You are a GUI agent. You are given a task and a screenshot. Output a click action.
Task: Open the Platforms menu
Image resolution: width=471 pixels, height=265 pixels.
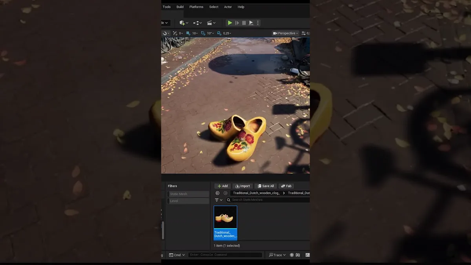point(196,7)
